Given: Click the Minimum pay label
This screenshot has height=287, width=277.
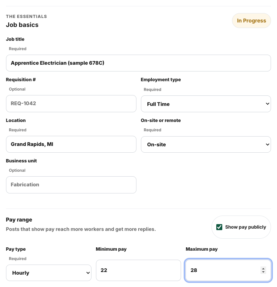Looking at the screenshot, I should pos(111,249).
